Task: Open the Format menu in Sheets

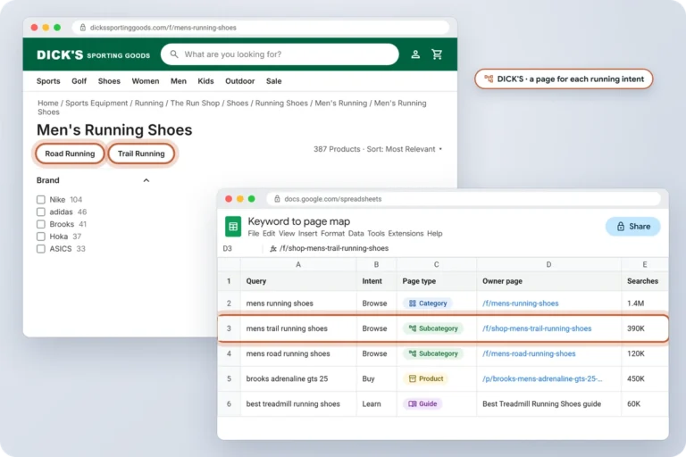Action: [x=332, y=234]
